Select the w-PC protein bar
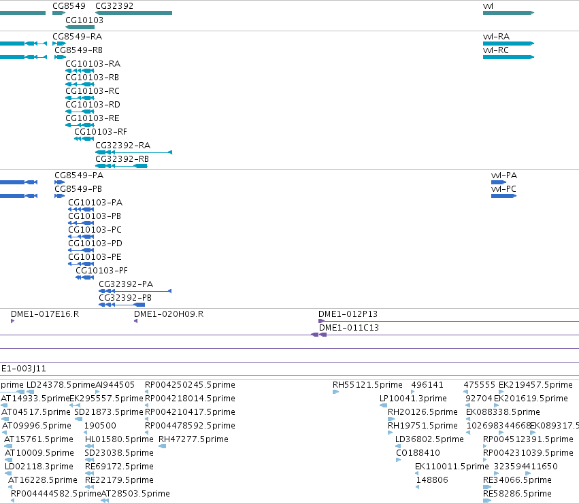This screenshot has width=579, height=504. [503, 196]
